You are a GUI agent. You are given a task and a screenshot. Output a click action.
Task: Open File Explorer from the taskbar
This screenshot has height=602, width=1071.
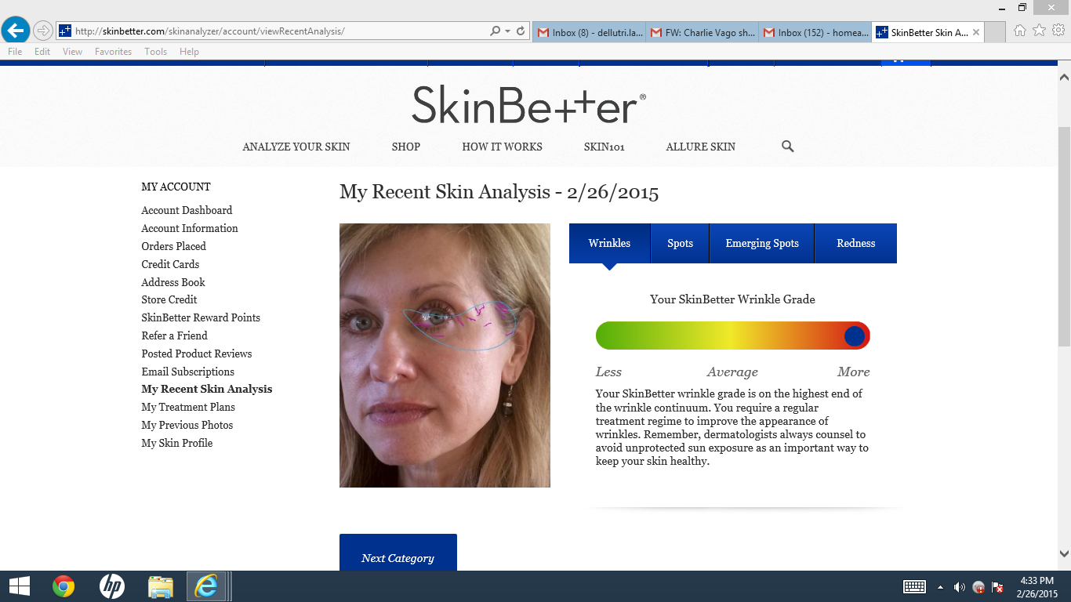(x=161, y=586)
